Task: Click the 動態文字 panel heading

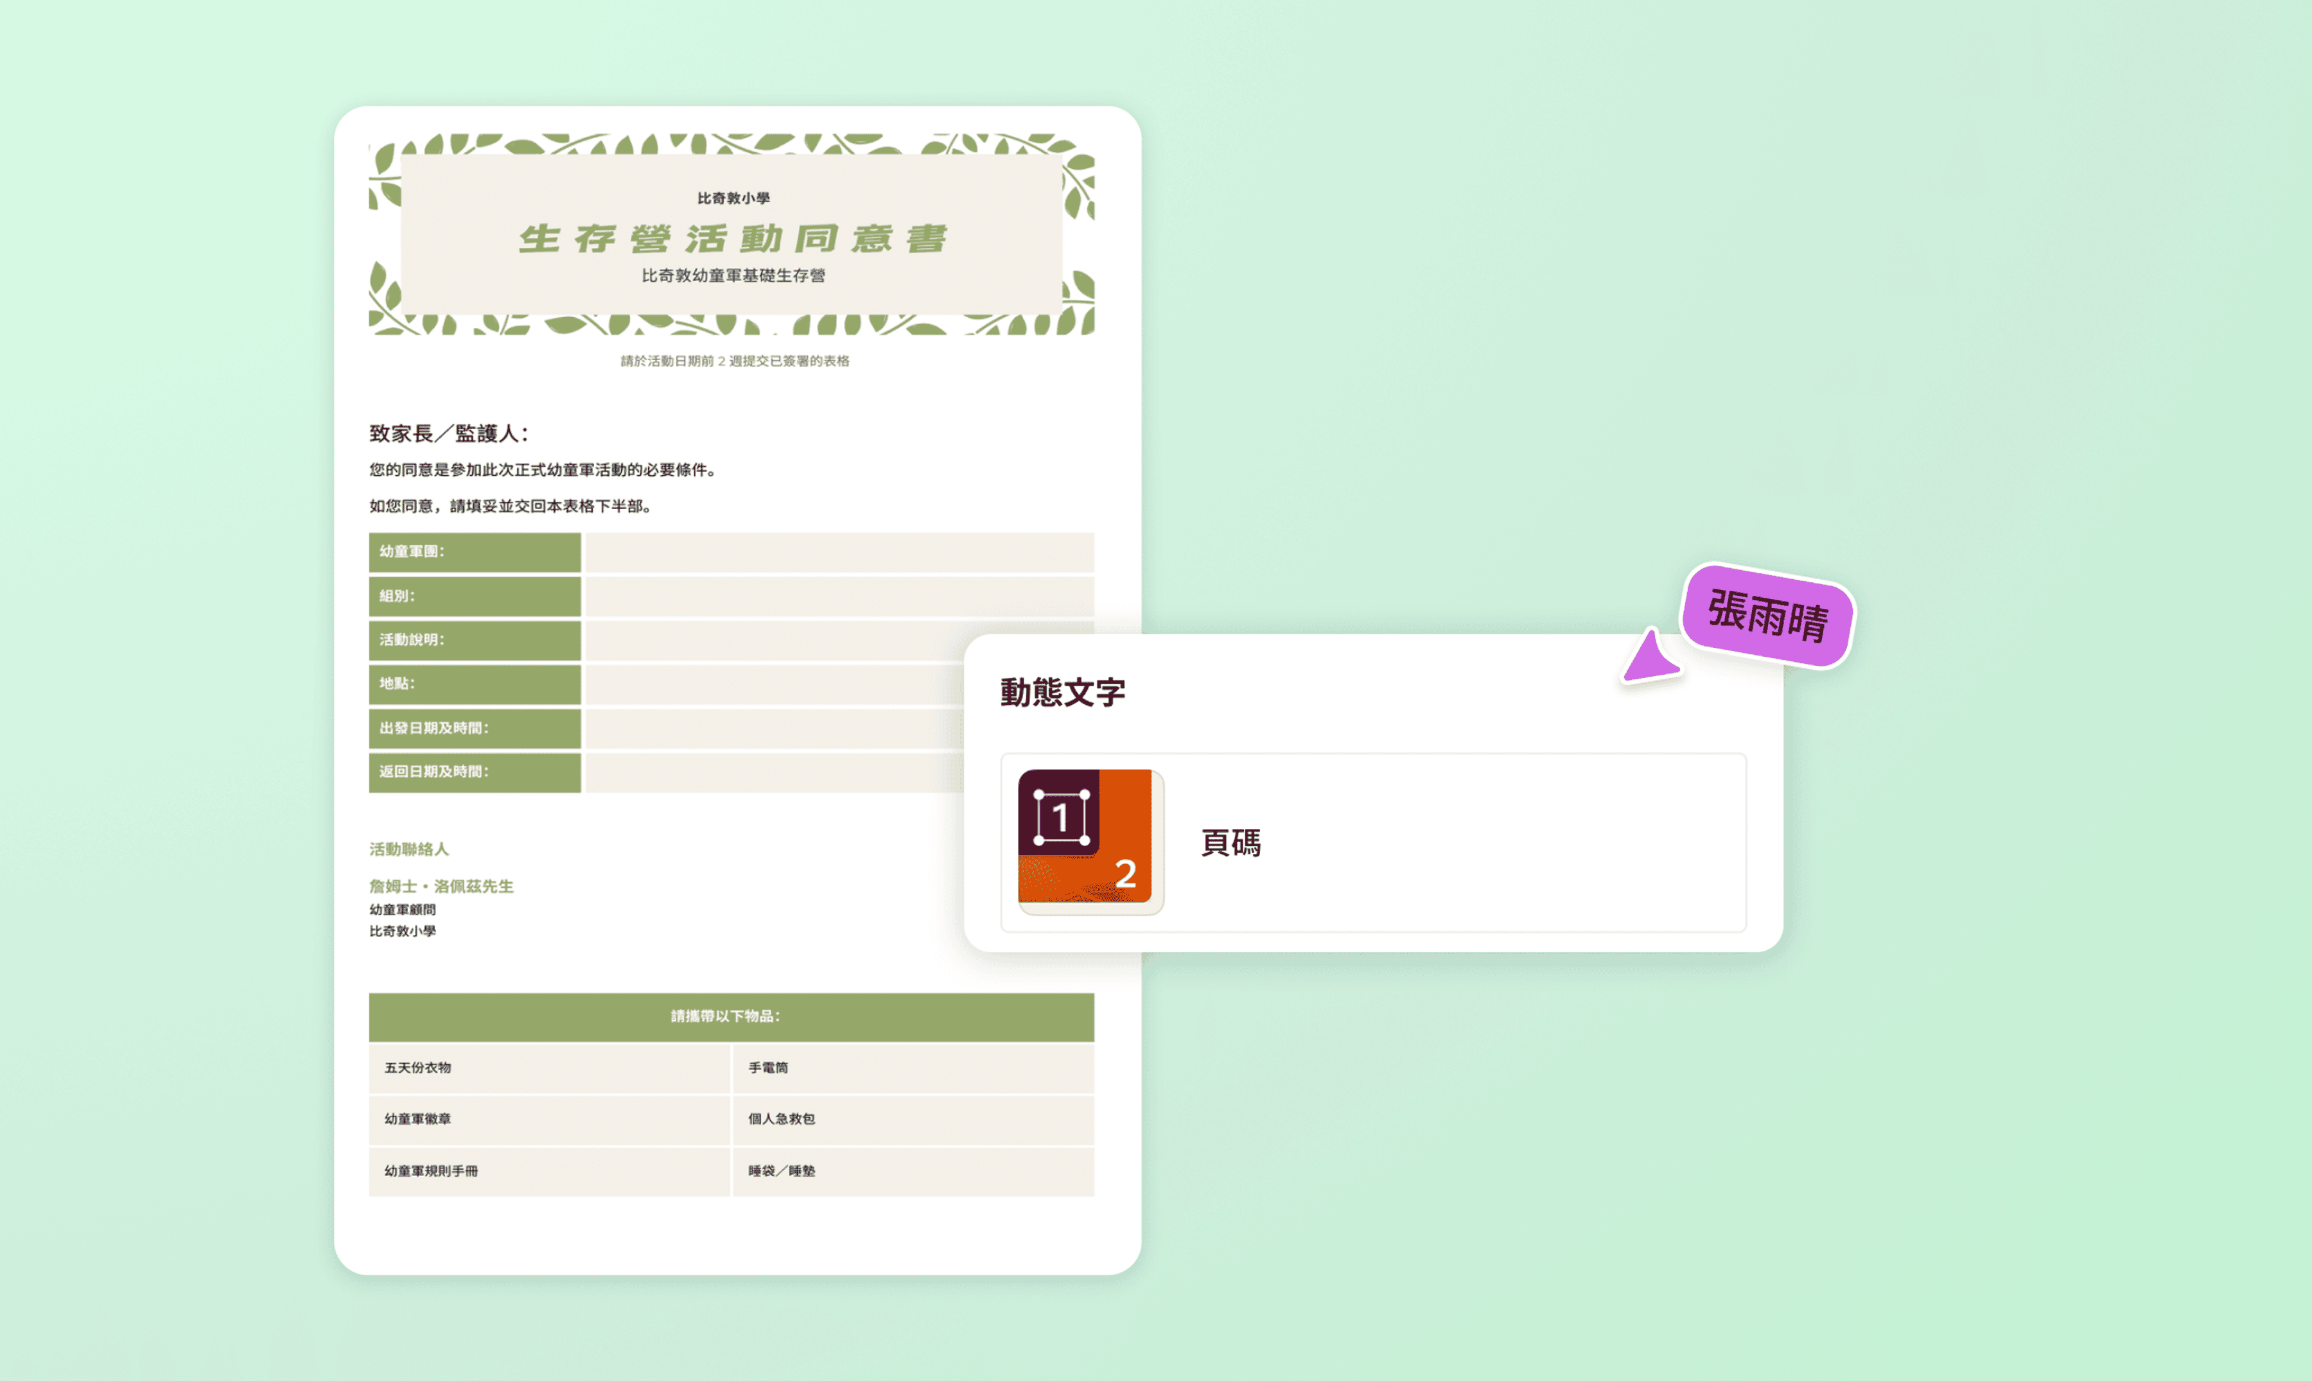Action: coord(1063,692)
